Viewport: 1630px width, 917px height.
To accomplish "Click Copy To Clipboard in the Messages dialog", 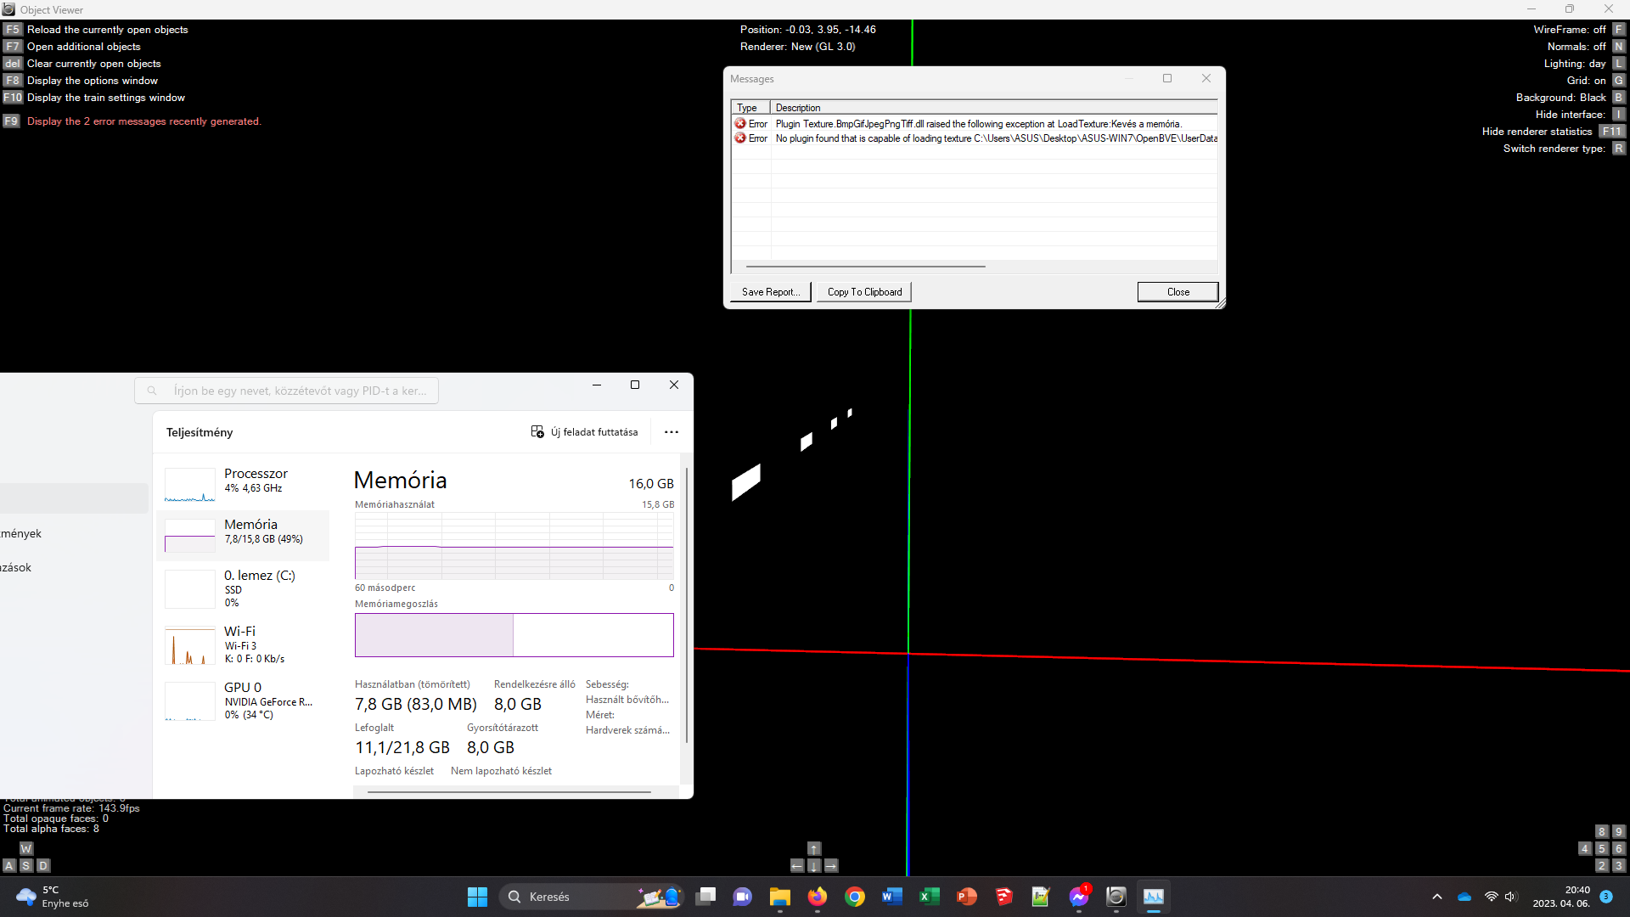I will (x=863, y=291).
